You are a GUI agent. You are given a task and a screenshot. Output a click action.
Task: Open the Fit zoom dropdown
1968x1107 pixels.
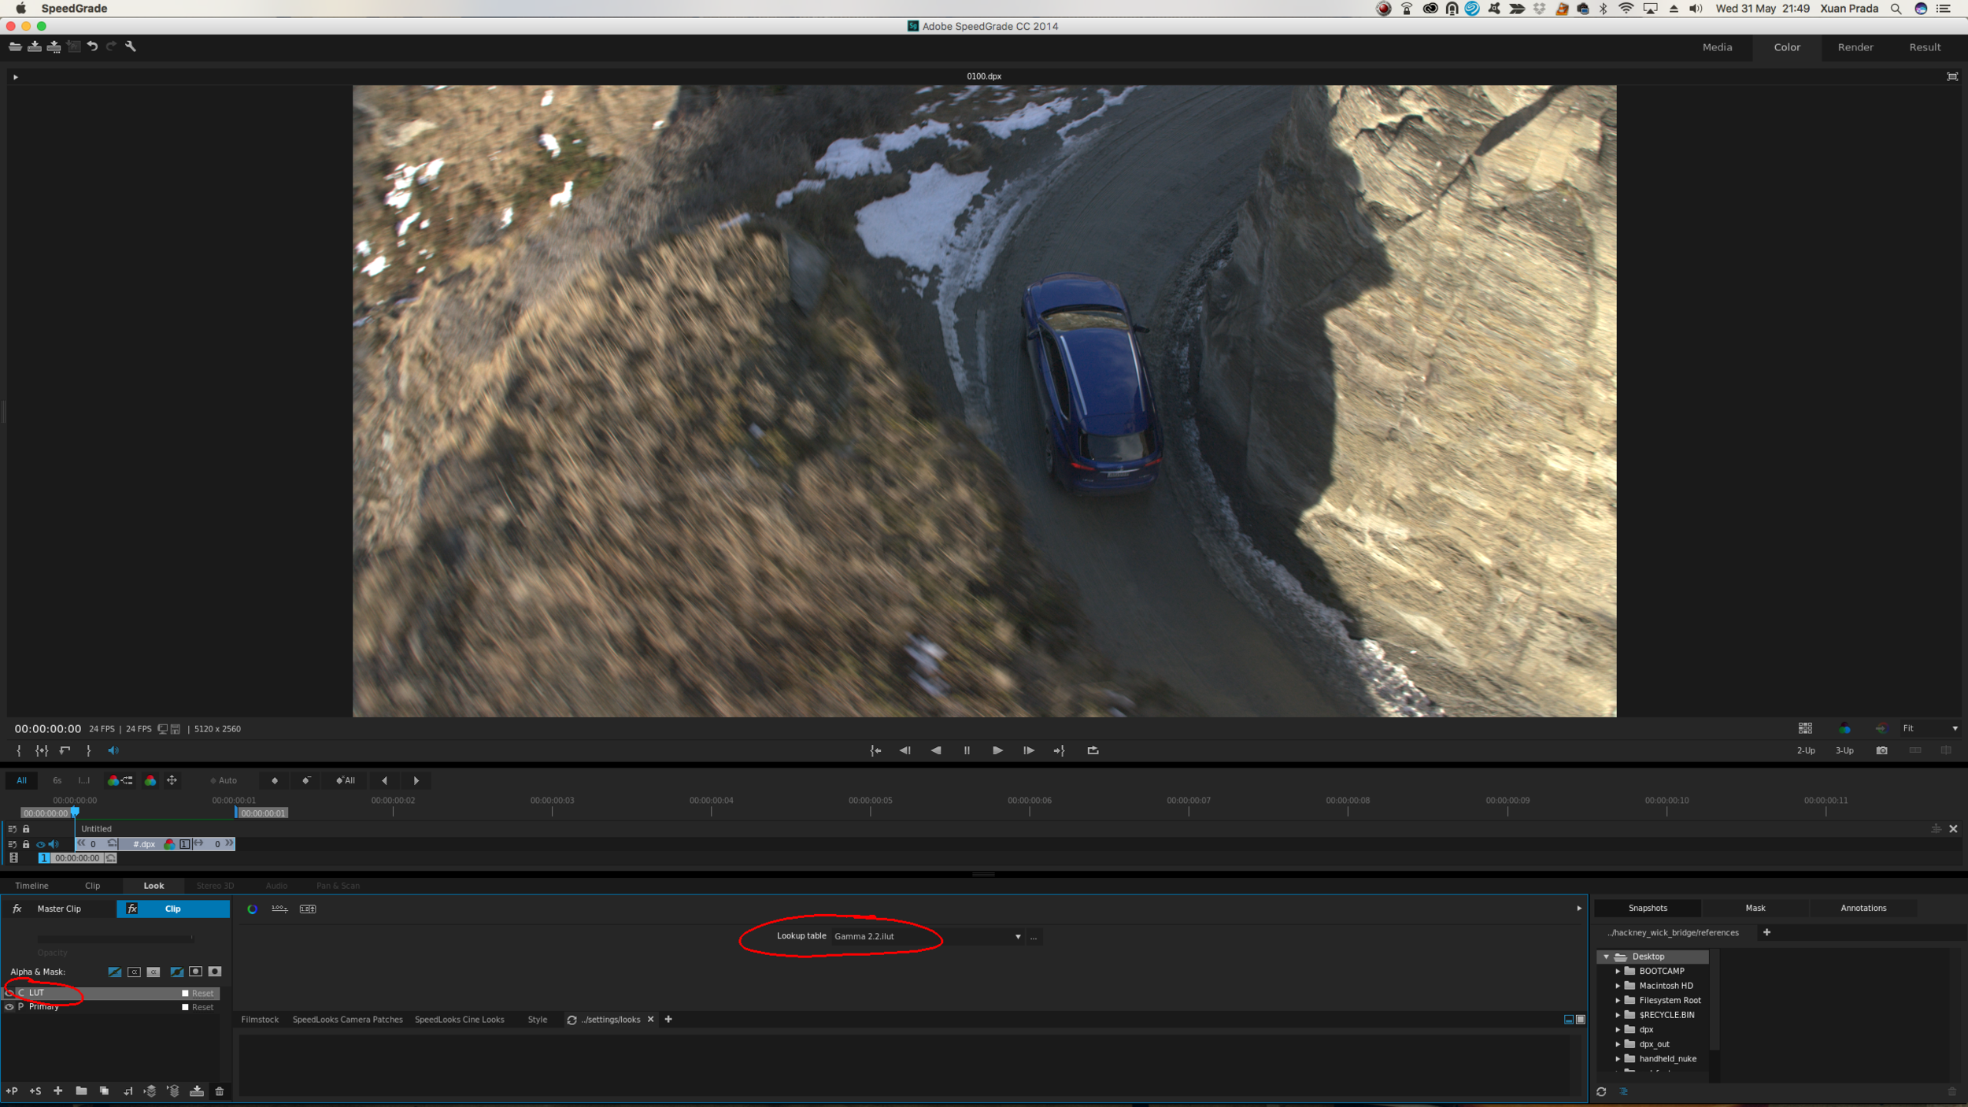(1954, 728)
